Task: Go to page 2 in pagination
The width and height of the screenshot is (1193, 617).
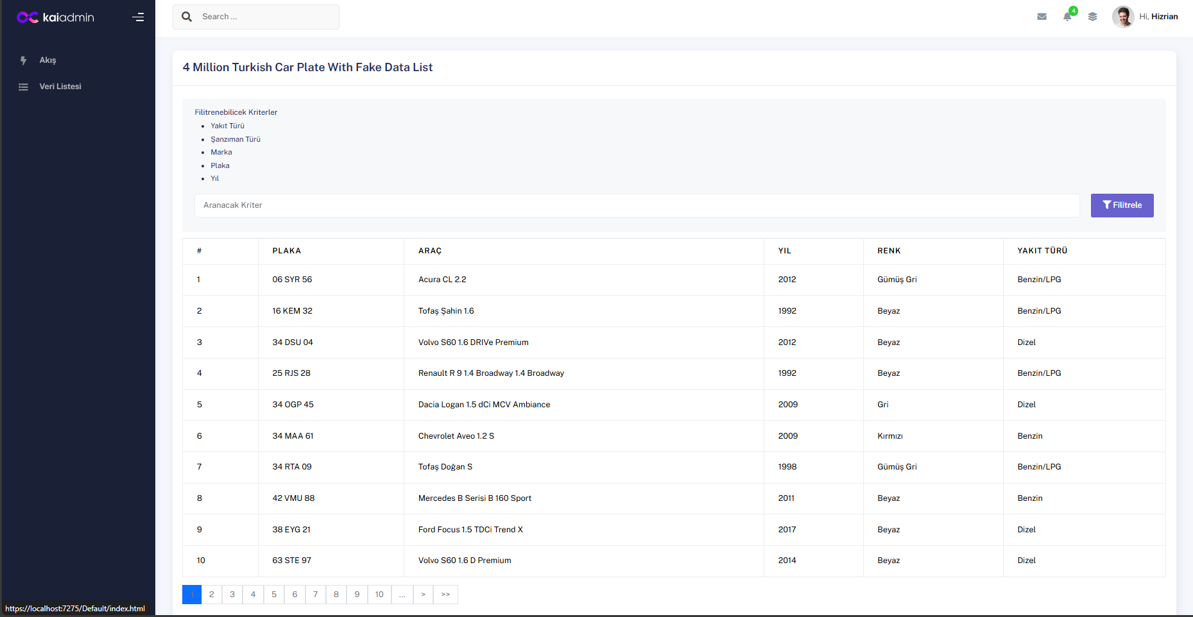Action: coord(212,595)
